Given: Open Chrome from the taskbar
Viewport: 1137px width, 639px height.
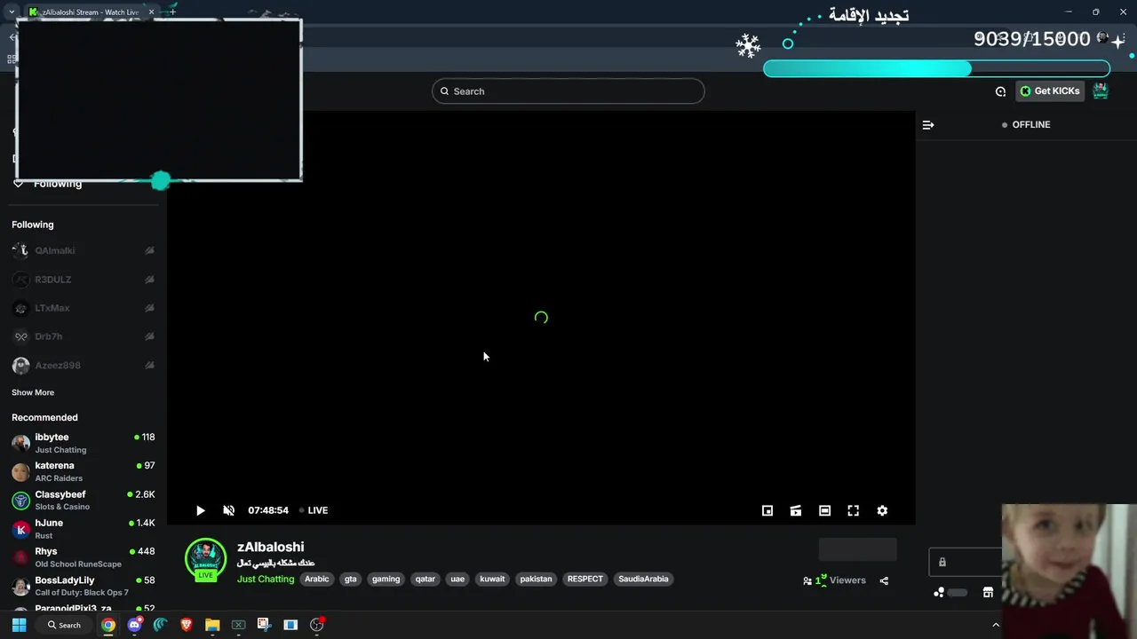Looking at the screenshot, I should click(107, 625).
